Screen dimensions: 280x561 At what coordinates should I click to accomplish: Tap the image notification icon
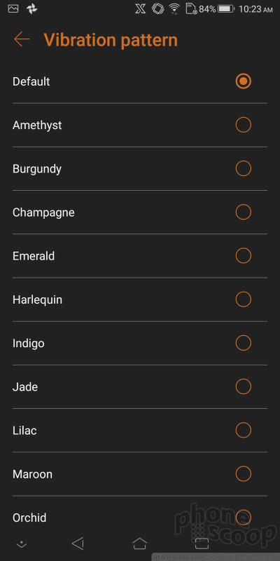coord(13,9)
